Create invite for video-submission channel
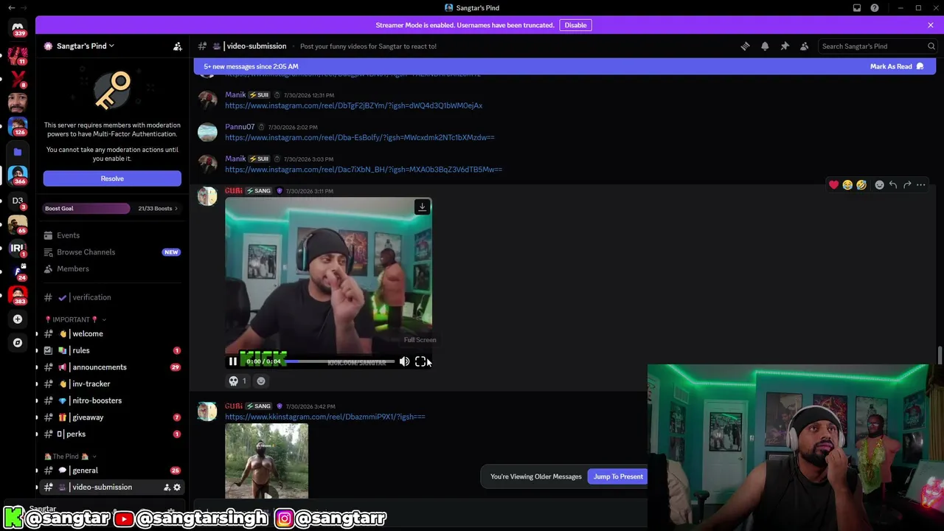The image size is (944, 531). click(167, 487)
